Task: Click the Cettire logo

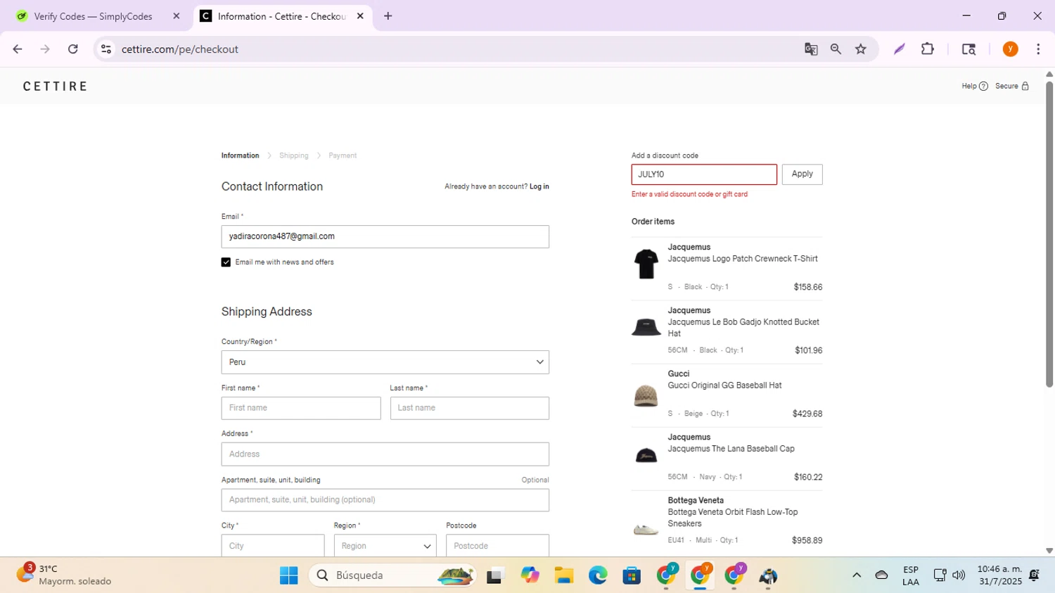Action: click(x=56, y=87)
